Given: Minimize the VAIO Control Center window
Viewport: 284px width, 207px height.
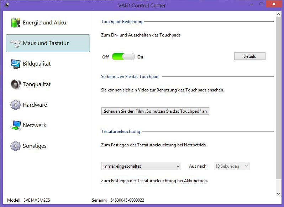Looking at the screenshot, I should tap(252, 4).
